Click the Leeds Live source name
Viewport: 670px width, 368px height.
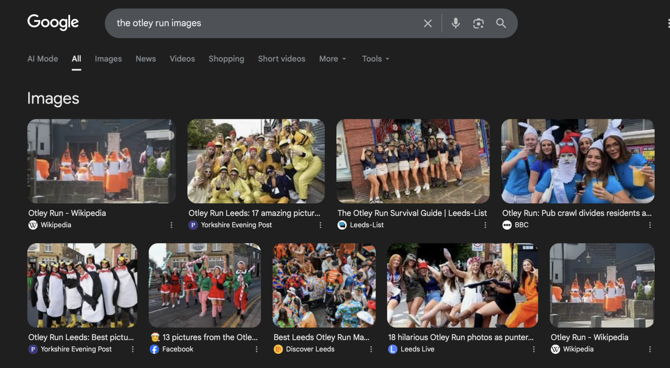[417, 349]
